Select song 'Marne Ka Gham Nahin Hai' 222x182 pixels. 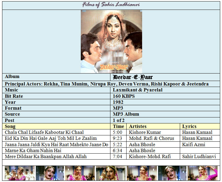tap(33, 150)
